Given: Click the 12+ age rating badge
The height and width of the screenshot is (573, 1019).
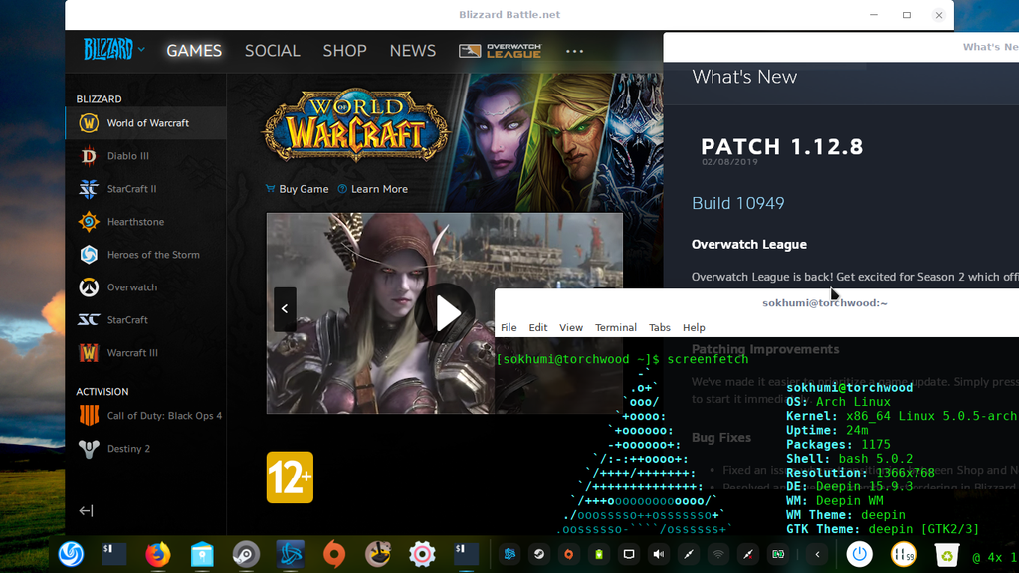Looking at the screenshot, I should click(x=290, y=477).
